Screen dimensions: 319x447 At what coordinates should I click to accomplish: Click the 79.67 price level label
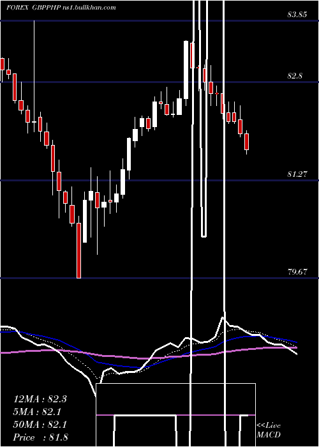297,271
